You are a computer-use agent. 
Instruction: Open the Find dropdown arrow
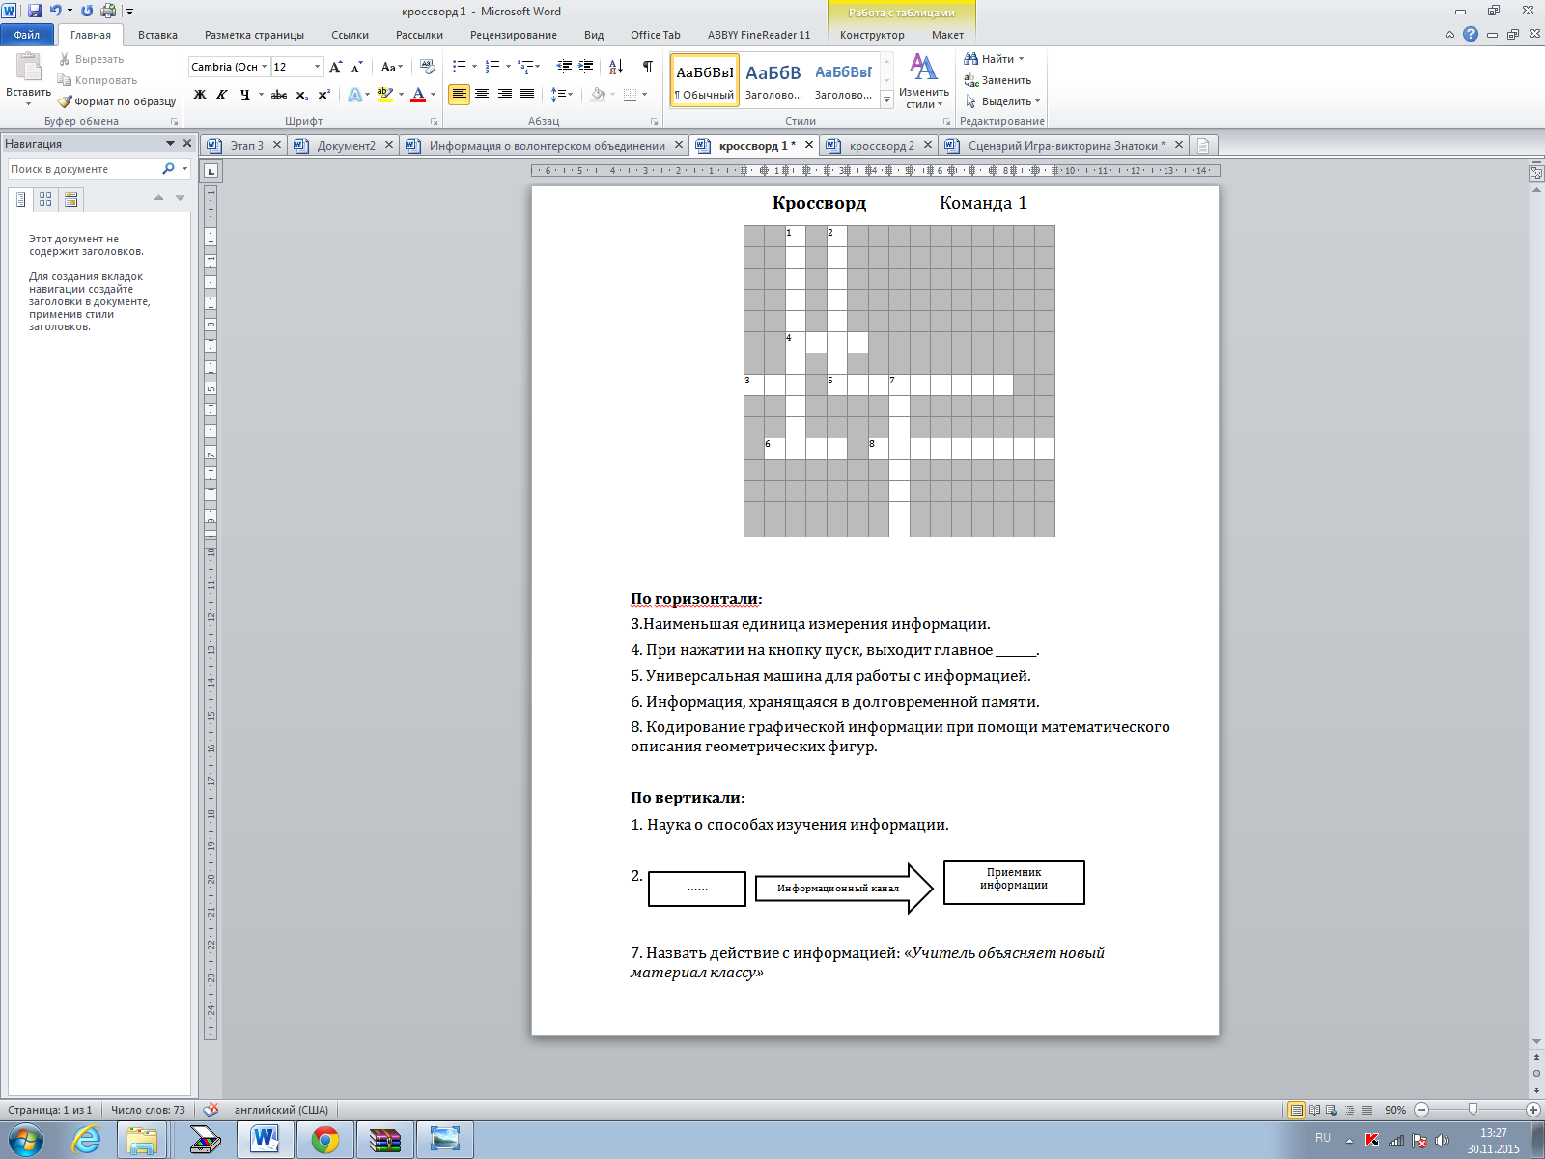(1022, 59)
